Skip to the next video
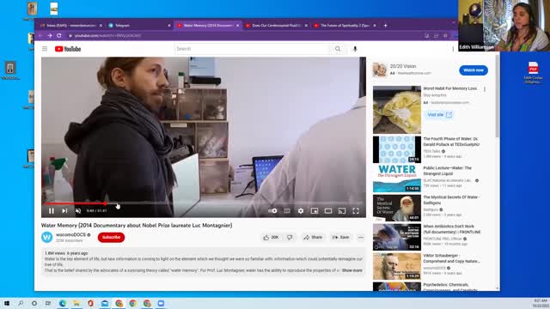Viewport: 550px width, 309px height. click(64, 211)
